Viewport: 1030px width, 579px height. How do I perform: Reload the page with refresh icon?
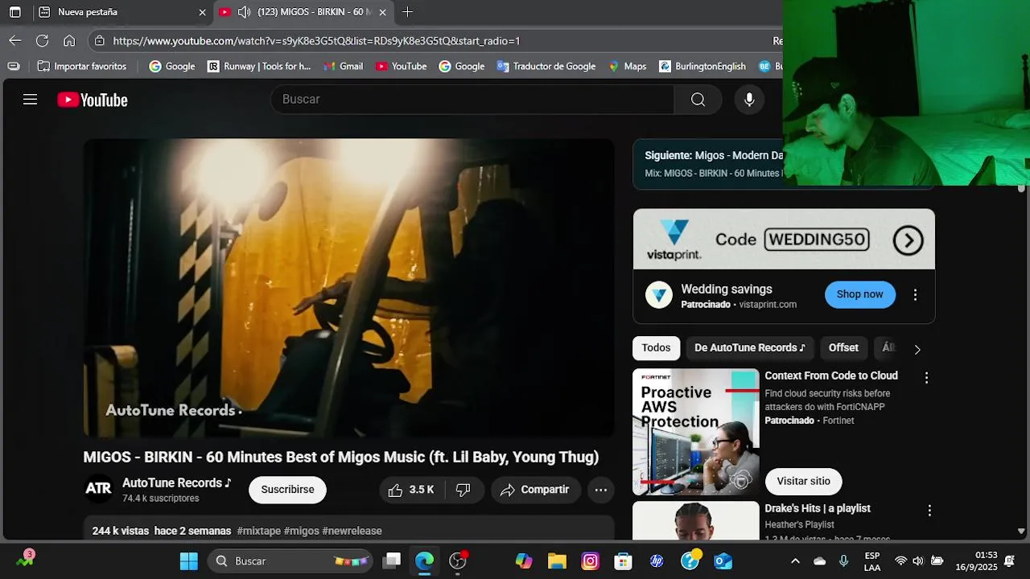tap(43, 40)
